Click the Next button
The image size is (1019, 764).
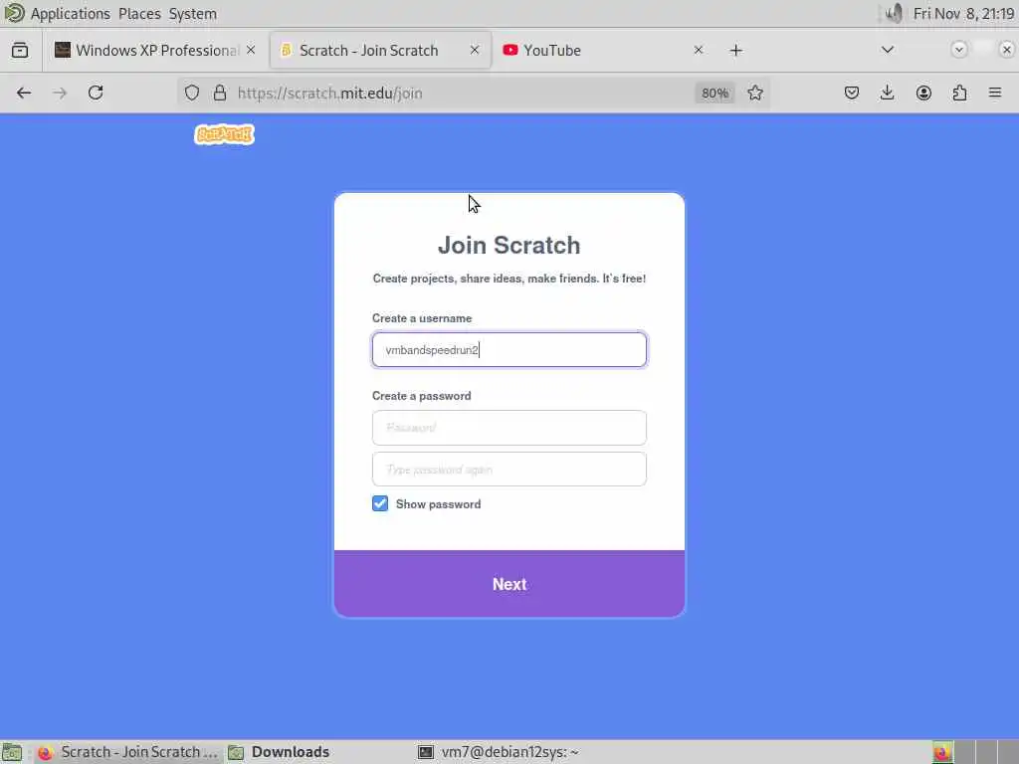[x=509, y=583]
